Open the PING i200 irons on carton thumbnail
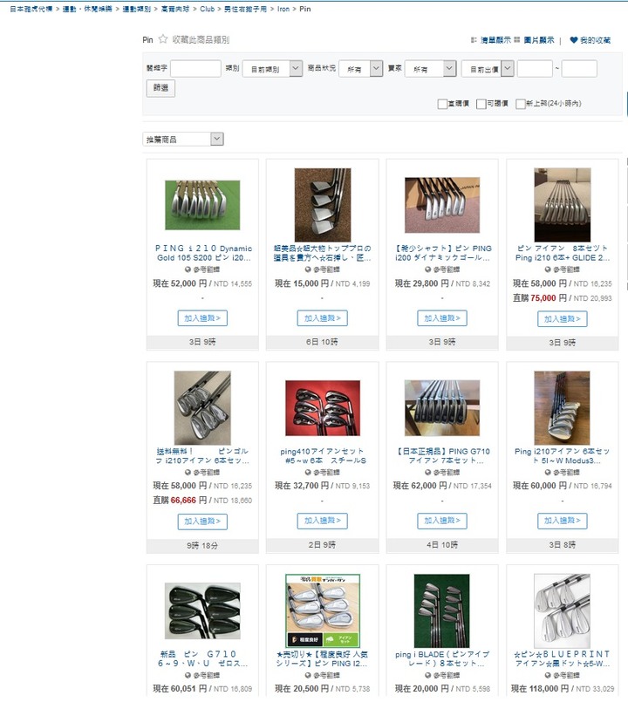Viewport: 628px width, 716px height. [x=442, y=205]
